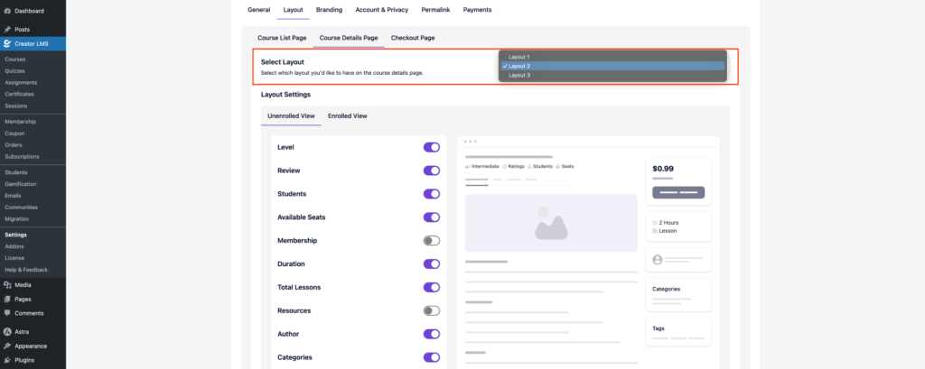Viewport: 925px width, 369px height.
Task: Switch to the Branding settings tab
Action: coord(329,9)
